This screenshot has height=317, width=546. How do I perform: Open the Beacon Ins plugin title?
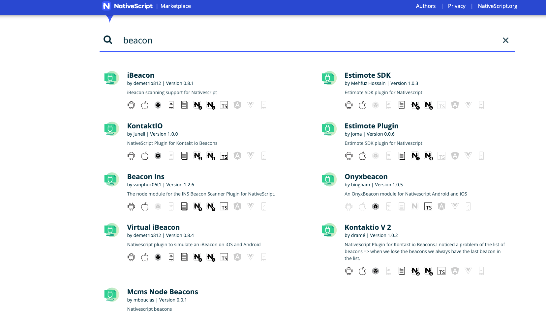point(146,176)
